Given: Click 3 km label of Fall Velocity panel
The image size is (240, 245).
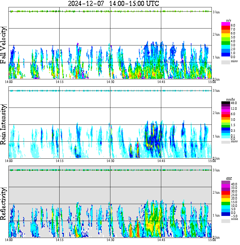Looking at the screenshot, I should point(216,12).
